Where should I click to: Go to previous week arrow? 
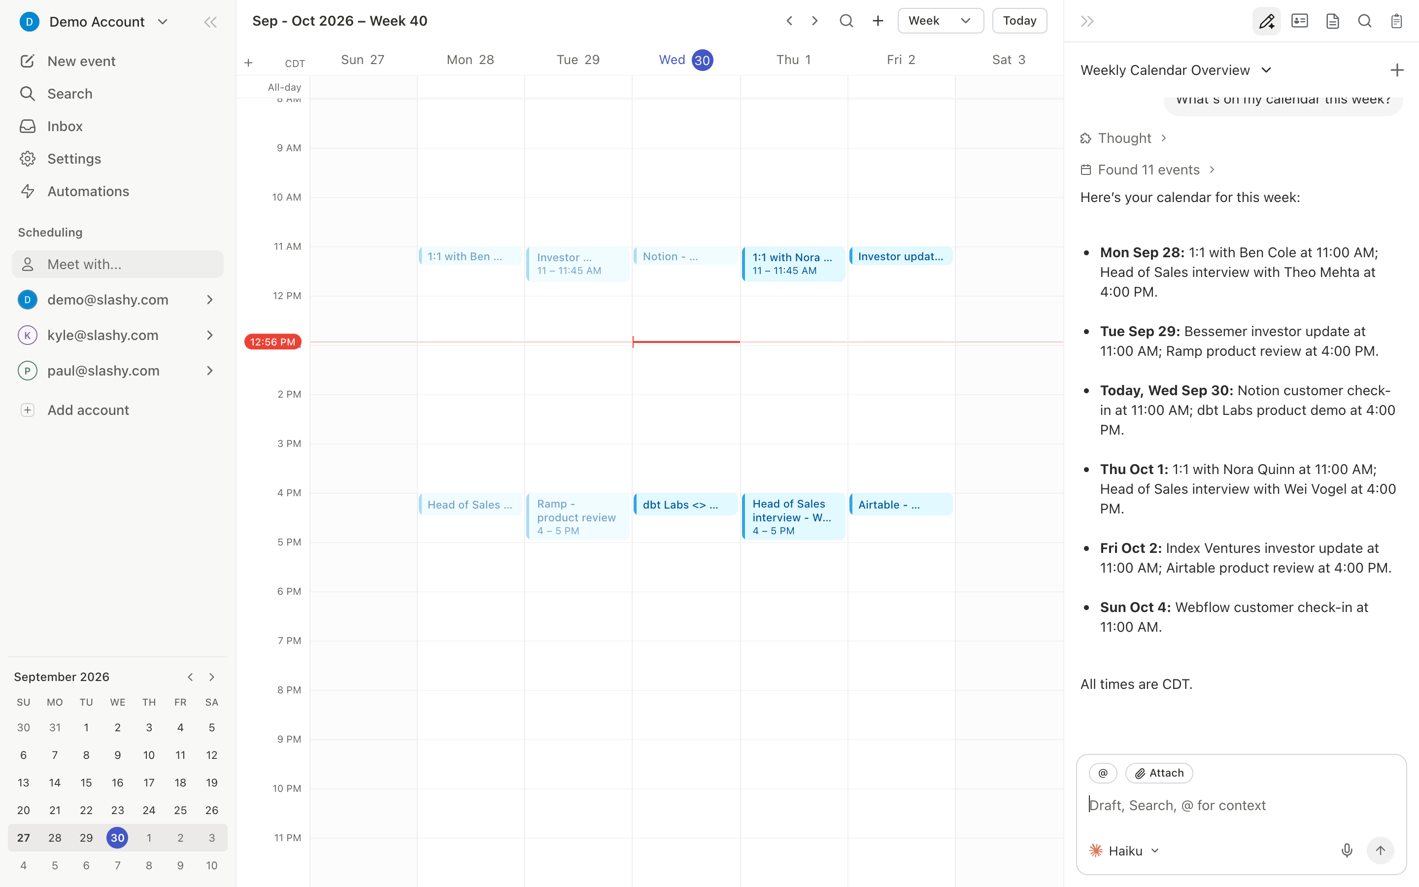pyautogui.click(x=789, y=21)
